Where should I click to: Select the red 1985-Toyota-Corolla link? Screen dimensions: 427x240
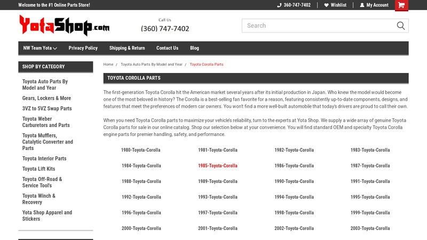click(218, 166)
